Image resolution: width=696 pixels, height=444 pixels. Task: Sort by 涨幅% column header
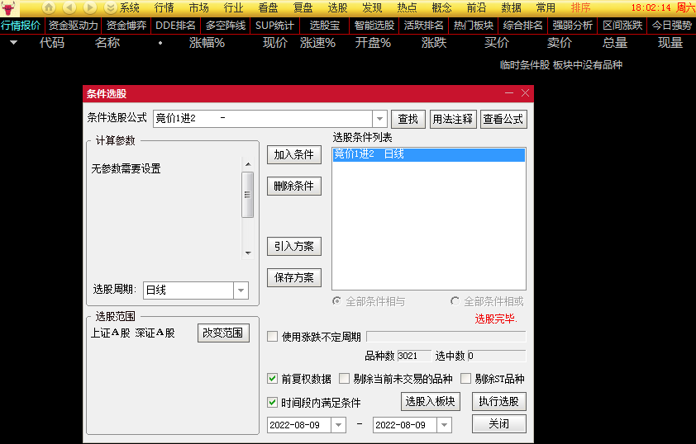[207, 43]
